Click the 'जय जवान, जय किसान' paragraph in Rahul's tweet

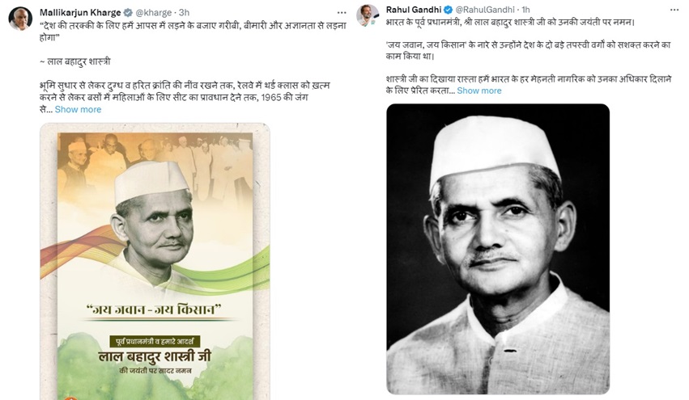click(x=528, y=50)
